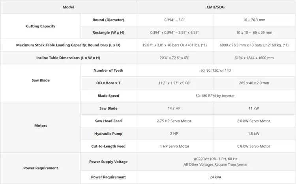Click the 0.8 kW Servo Motor cell

coord(254,146)
